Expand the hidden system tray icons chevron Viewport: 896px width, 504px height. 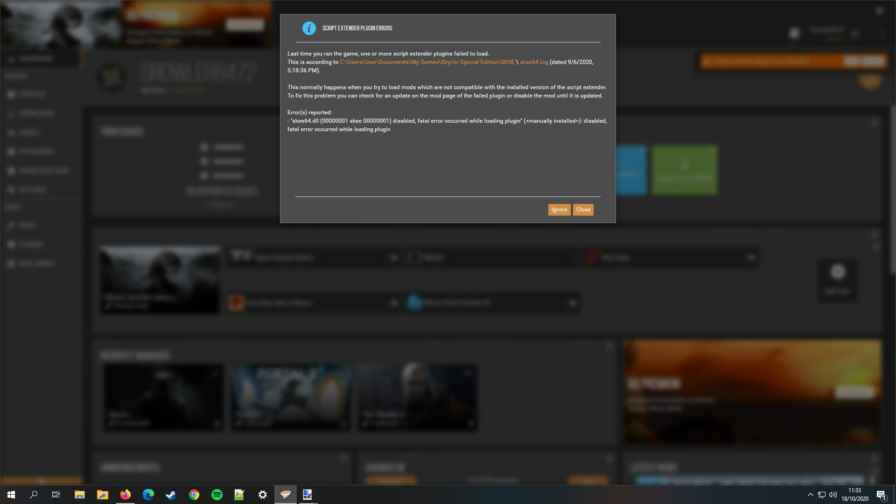[x=810, y=495]
